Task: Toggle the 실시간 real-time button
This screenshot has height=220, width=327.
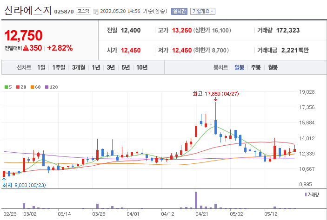Action: (x=179, y=11)
